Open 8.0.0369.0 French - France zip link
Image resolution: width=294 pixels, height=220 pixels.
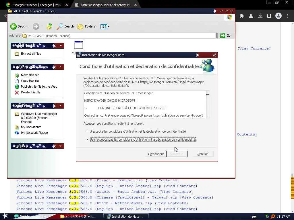(x=80, y=180)
